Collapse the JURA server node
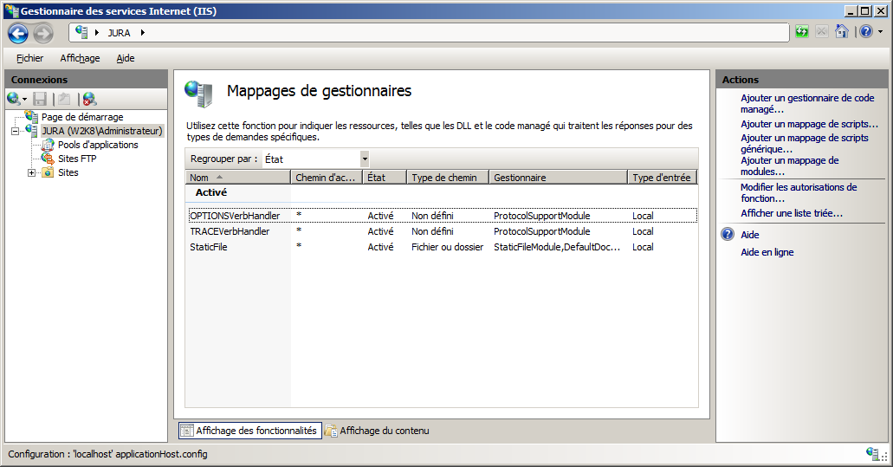The width and height of the screenshot is (893, 467). click(15, 131)
